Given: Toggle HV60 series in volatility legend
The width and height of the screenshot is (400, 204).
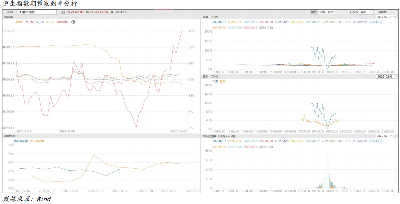Looking at the screenshot, I should pyautogui.click(x=19, y=22).
